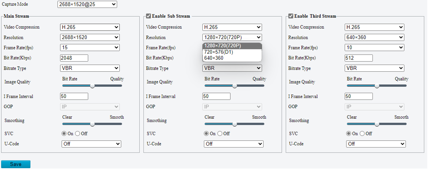Image resolution: width=428 pixels, height=170 pixels.
Task: Open Main Stream Frame Rate dropdown
Action: 90,47
